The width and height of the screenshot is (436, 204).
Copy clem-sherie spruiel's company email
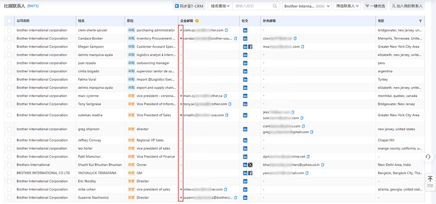click(226, 30)
